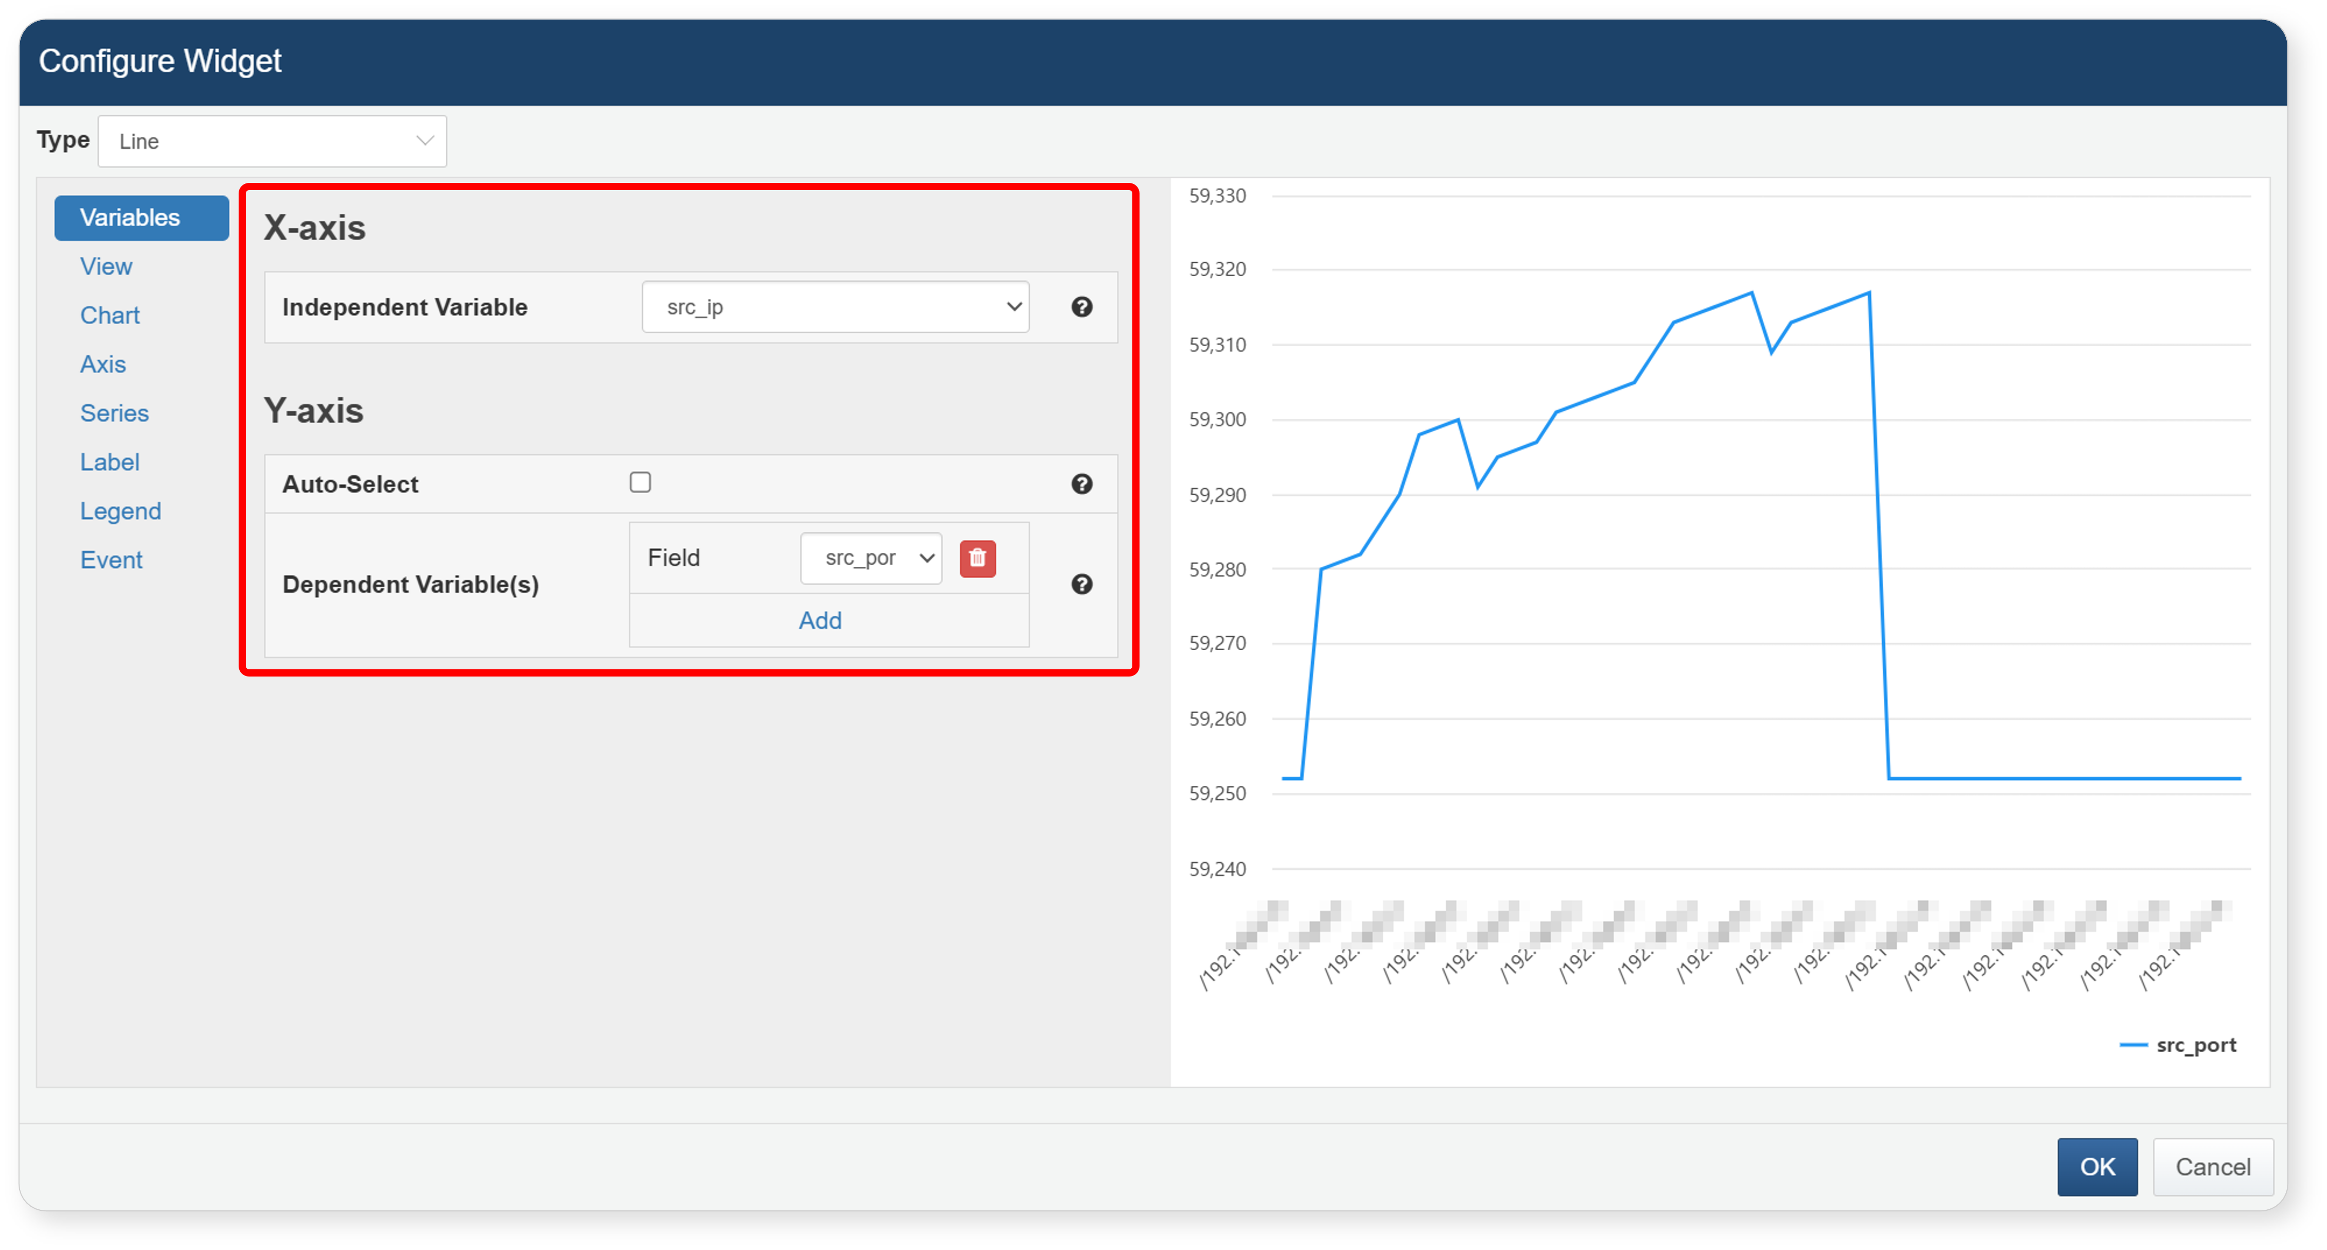2327x1250 pixels.
Task: Click help icon for Independent Variable
Action: [x=1081, y=307]
